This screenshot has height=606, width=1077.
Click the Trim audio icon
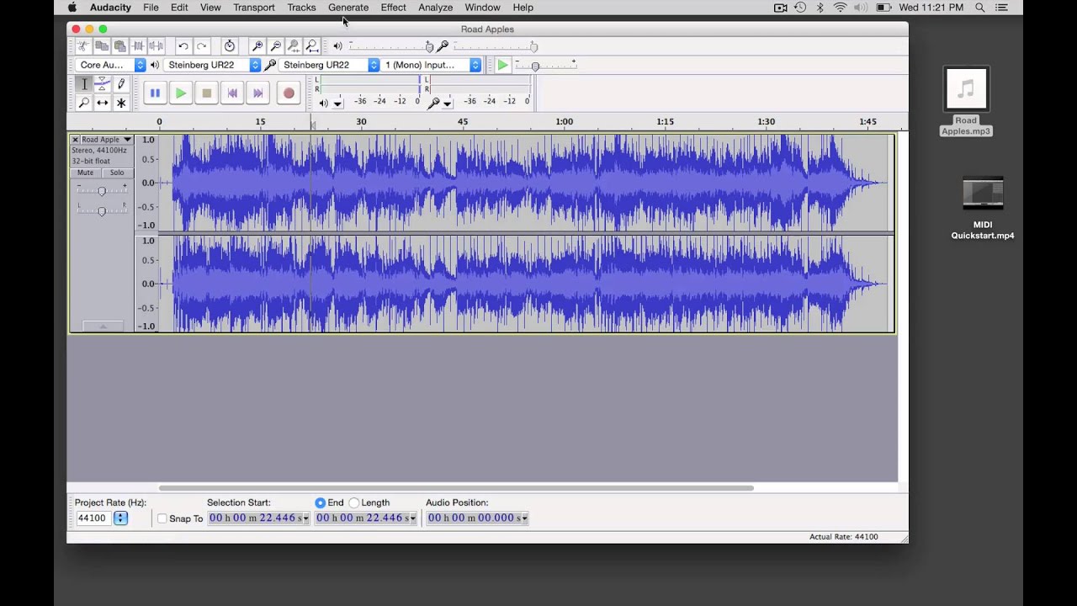[x=139, y=46]
